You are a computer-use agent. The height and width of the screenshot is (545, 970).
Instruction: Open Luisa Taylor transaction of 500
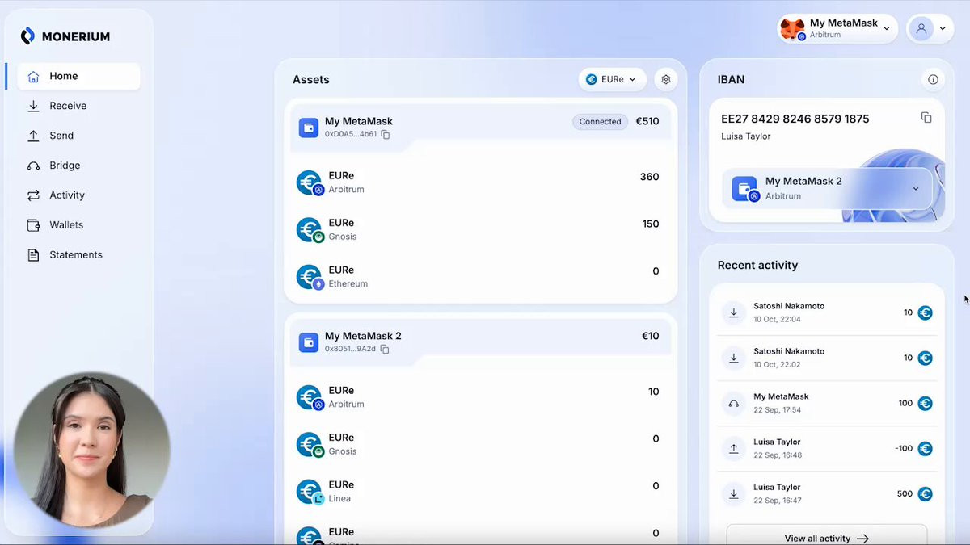(x=826, y=493)
